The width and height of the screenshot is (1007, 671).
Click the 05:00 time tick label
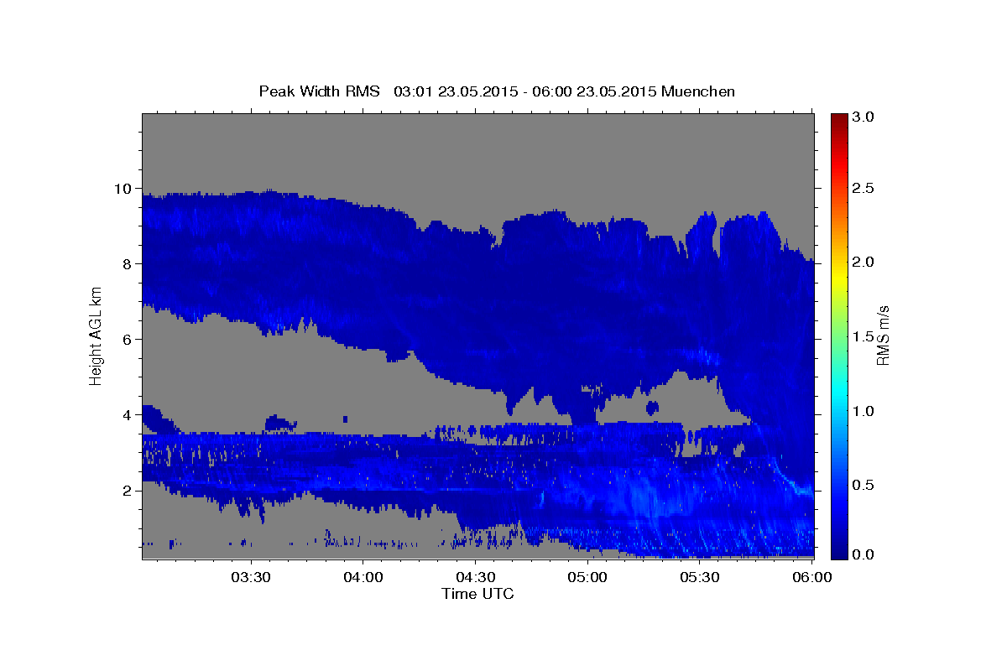[x=587, y=578]
